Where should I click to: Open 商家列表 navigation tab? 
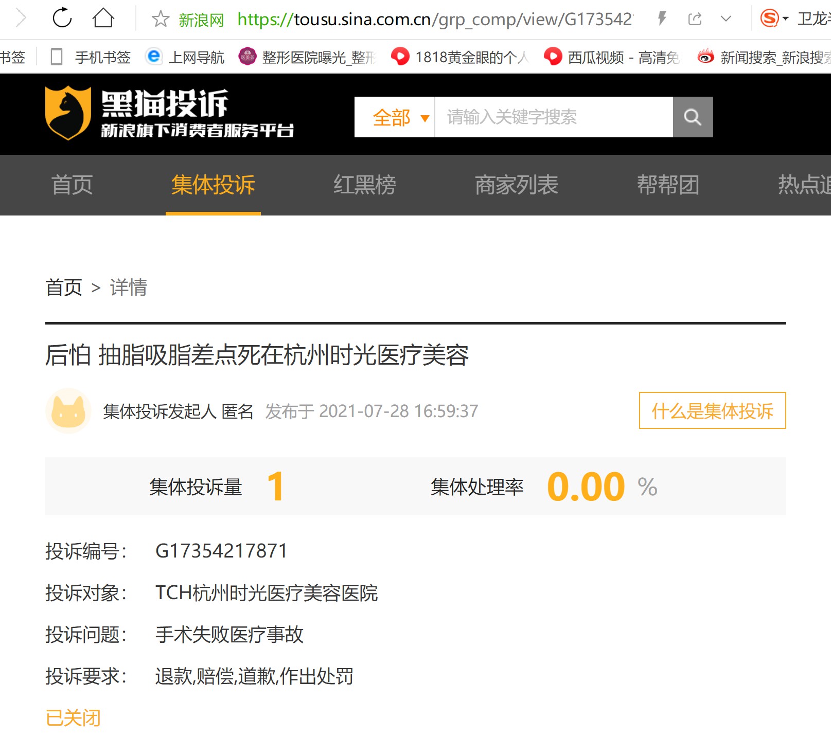516,185
